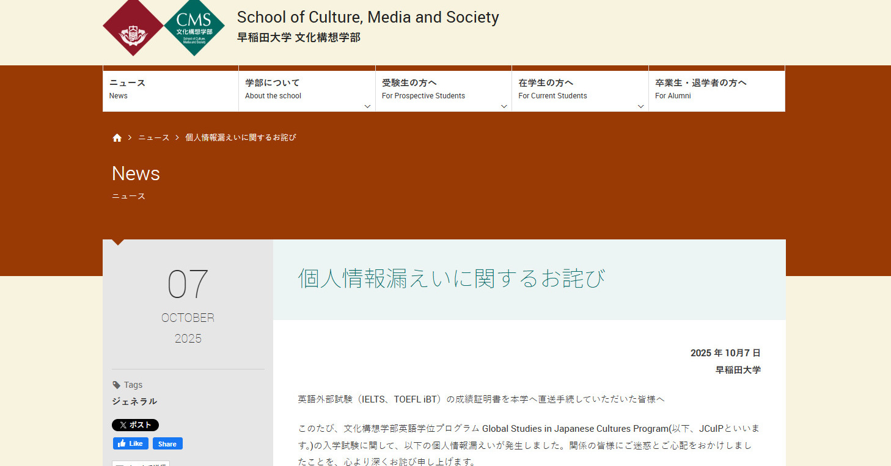
Task: Expand the 受験生の方へ dropdown chevron
Action: (x=504, y=106)
